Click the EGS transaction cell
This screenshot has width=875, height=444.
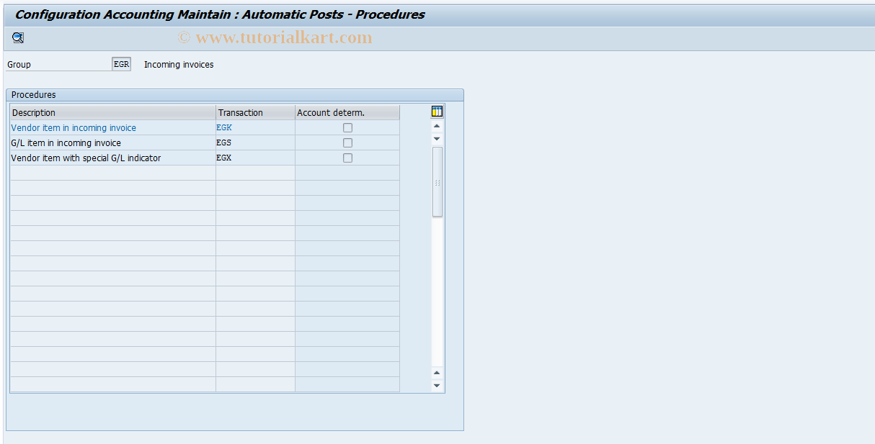point(255,142)
